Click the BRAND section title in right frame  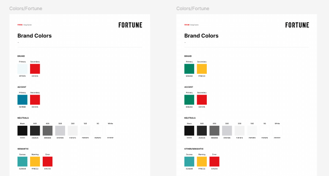pyautogui.click(x=188, y=56)
